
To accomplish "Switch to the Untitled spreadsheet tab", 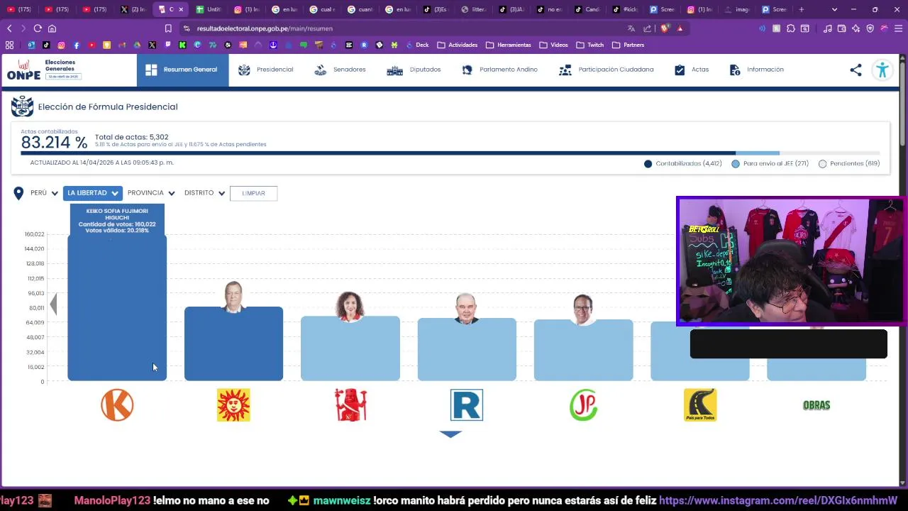I will point(209,9).
